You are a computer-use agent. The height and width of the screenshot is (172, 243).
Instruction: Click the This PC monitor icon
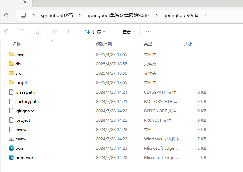(23, 15)
